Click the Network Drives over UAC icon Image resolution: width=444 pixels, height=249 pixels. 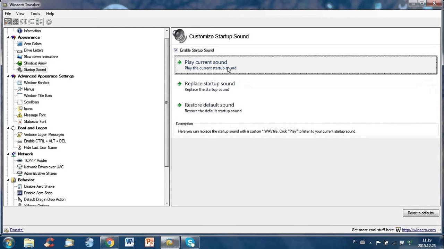[20, 167]
